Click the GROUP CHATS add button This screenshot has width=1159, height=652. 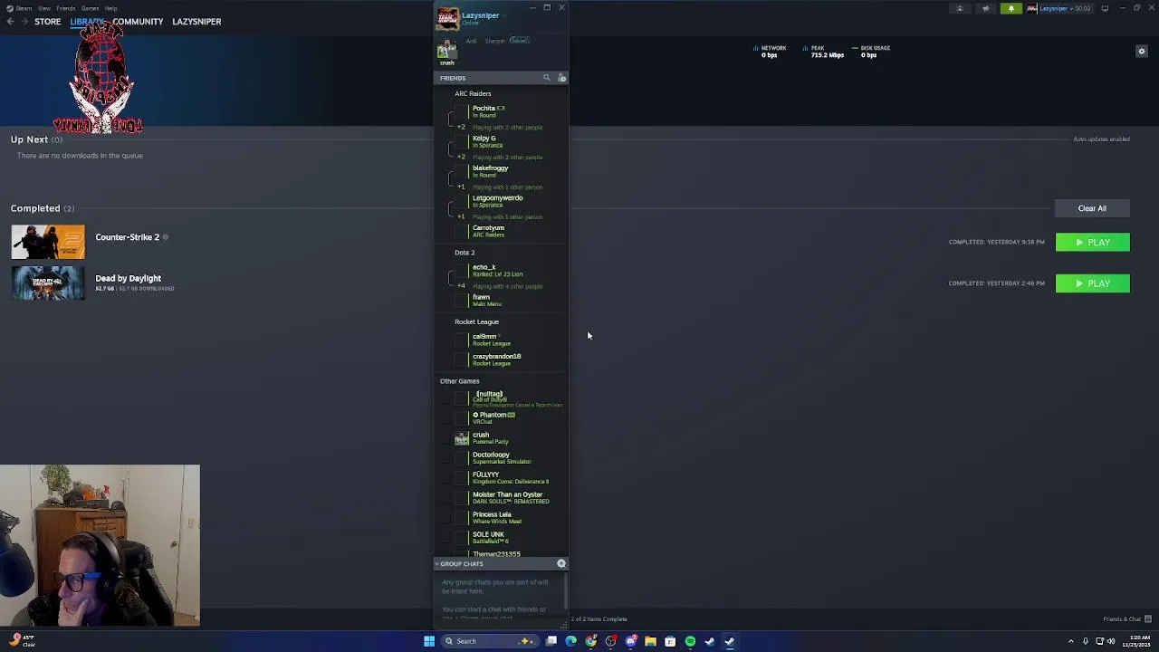[x=561, y=564]
